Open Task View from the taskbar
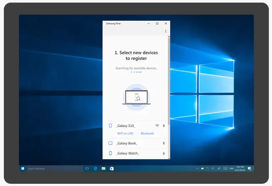Image resolution: width=272 pixels, height=186 pixels. point(87,169)
